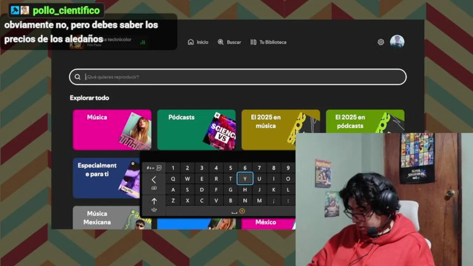Tap the T key on keyboard
Screen dimensions: 473x266
click(x=231, y=179)
